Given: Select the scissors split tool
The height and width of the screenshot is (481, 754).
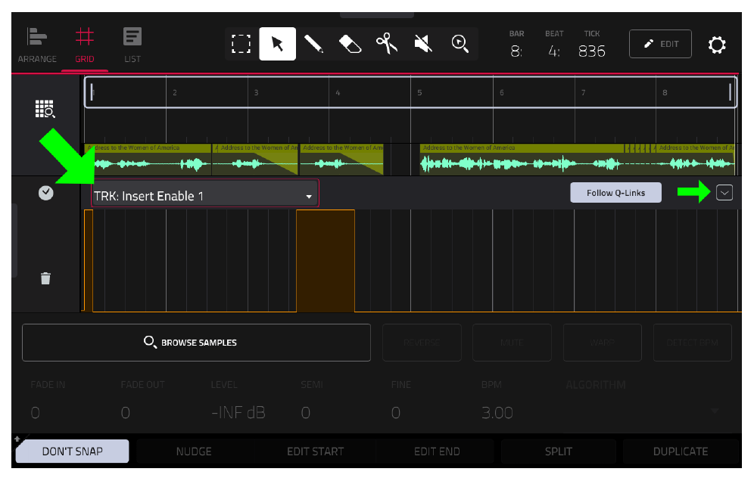Looking at the screenshot, I should click(387, 44).
